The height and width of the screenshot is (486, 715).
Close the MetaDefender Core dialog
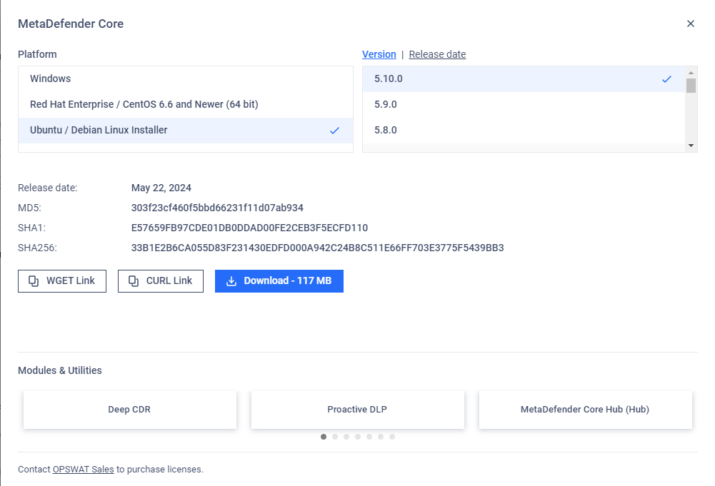tap(691, 24)
